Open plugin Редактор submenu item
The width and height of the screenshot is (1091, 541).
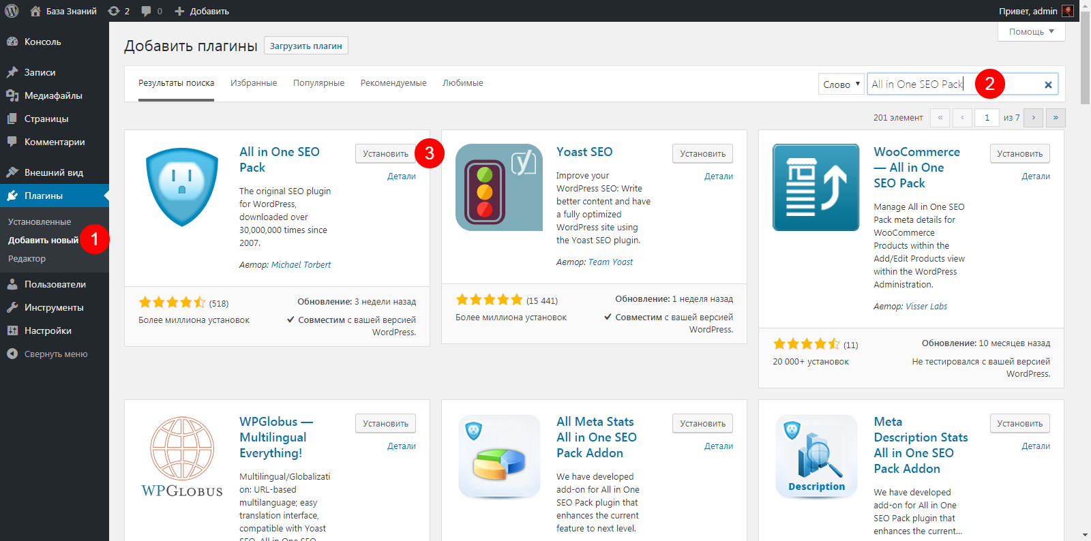(27, 259)
